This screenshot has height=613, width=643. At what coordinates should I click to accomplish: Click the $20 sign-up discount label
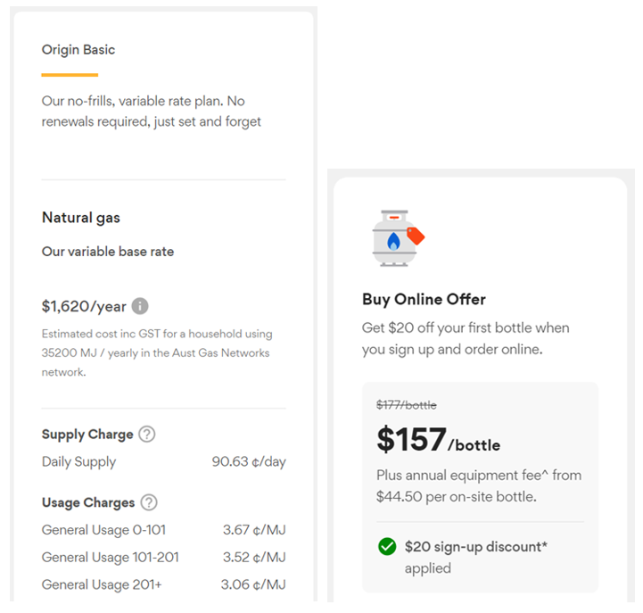tap(475, 546)
